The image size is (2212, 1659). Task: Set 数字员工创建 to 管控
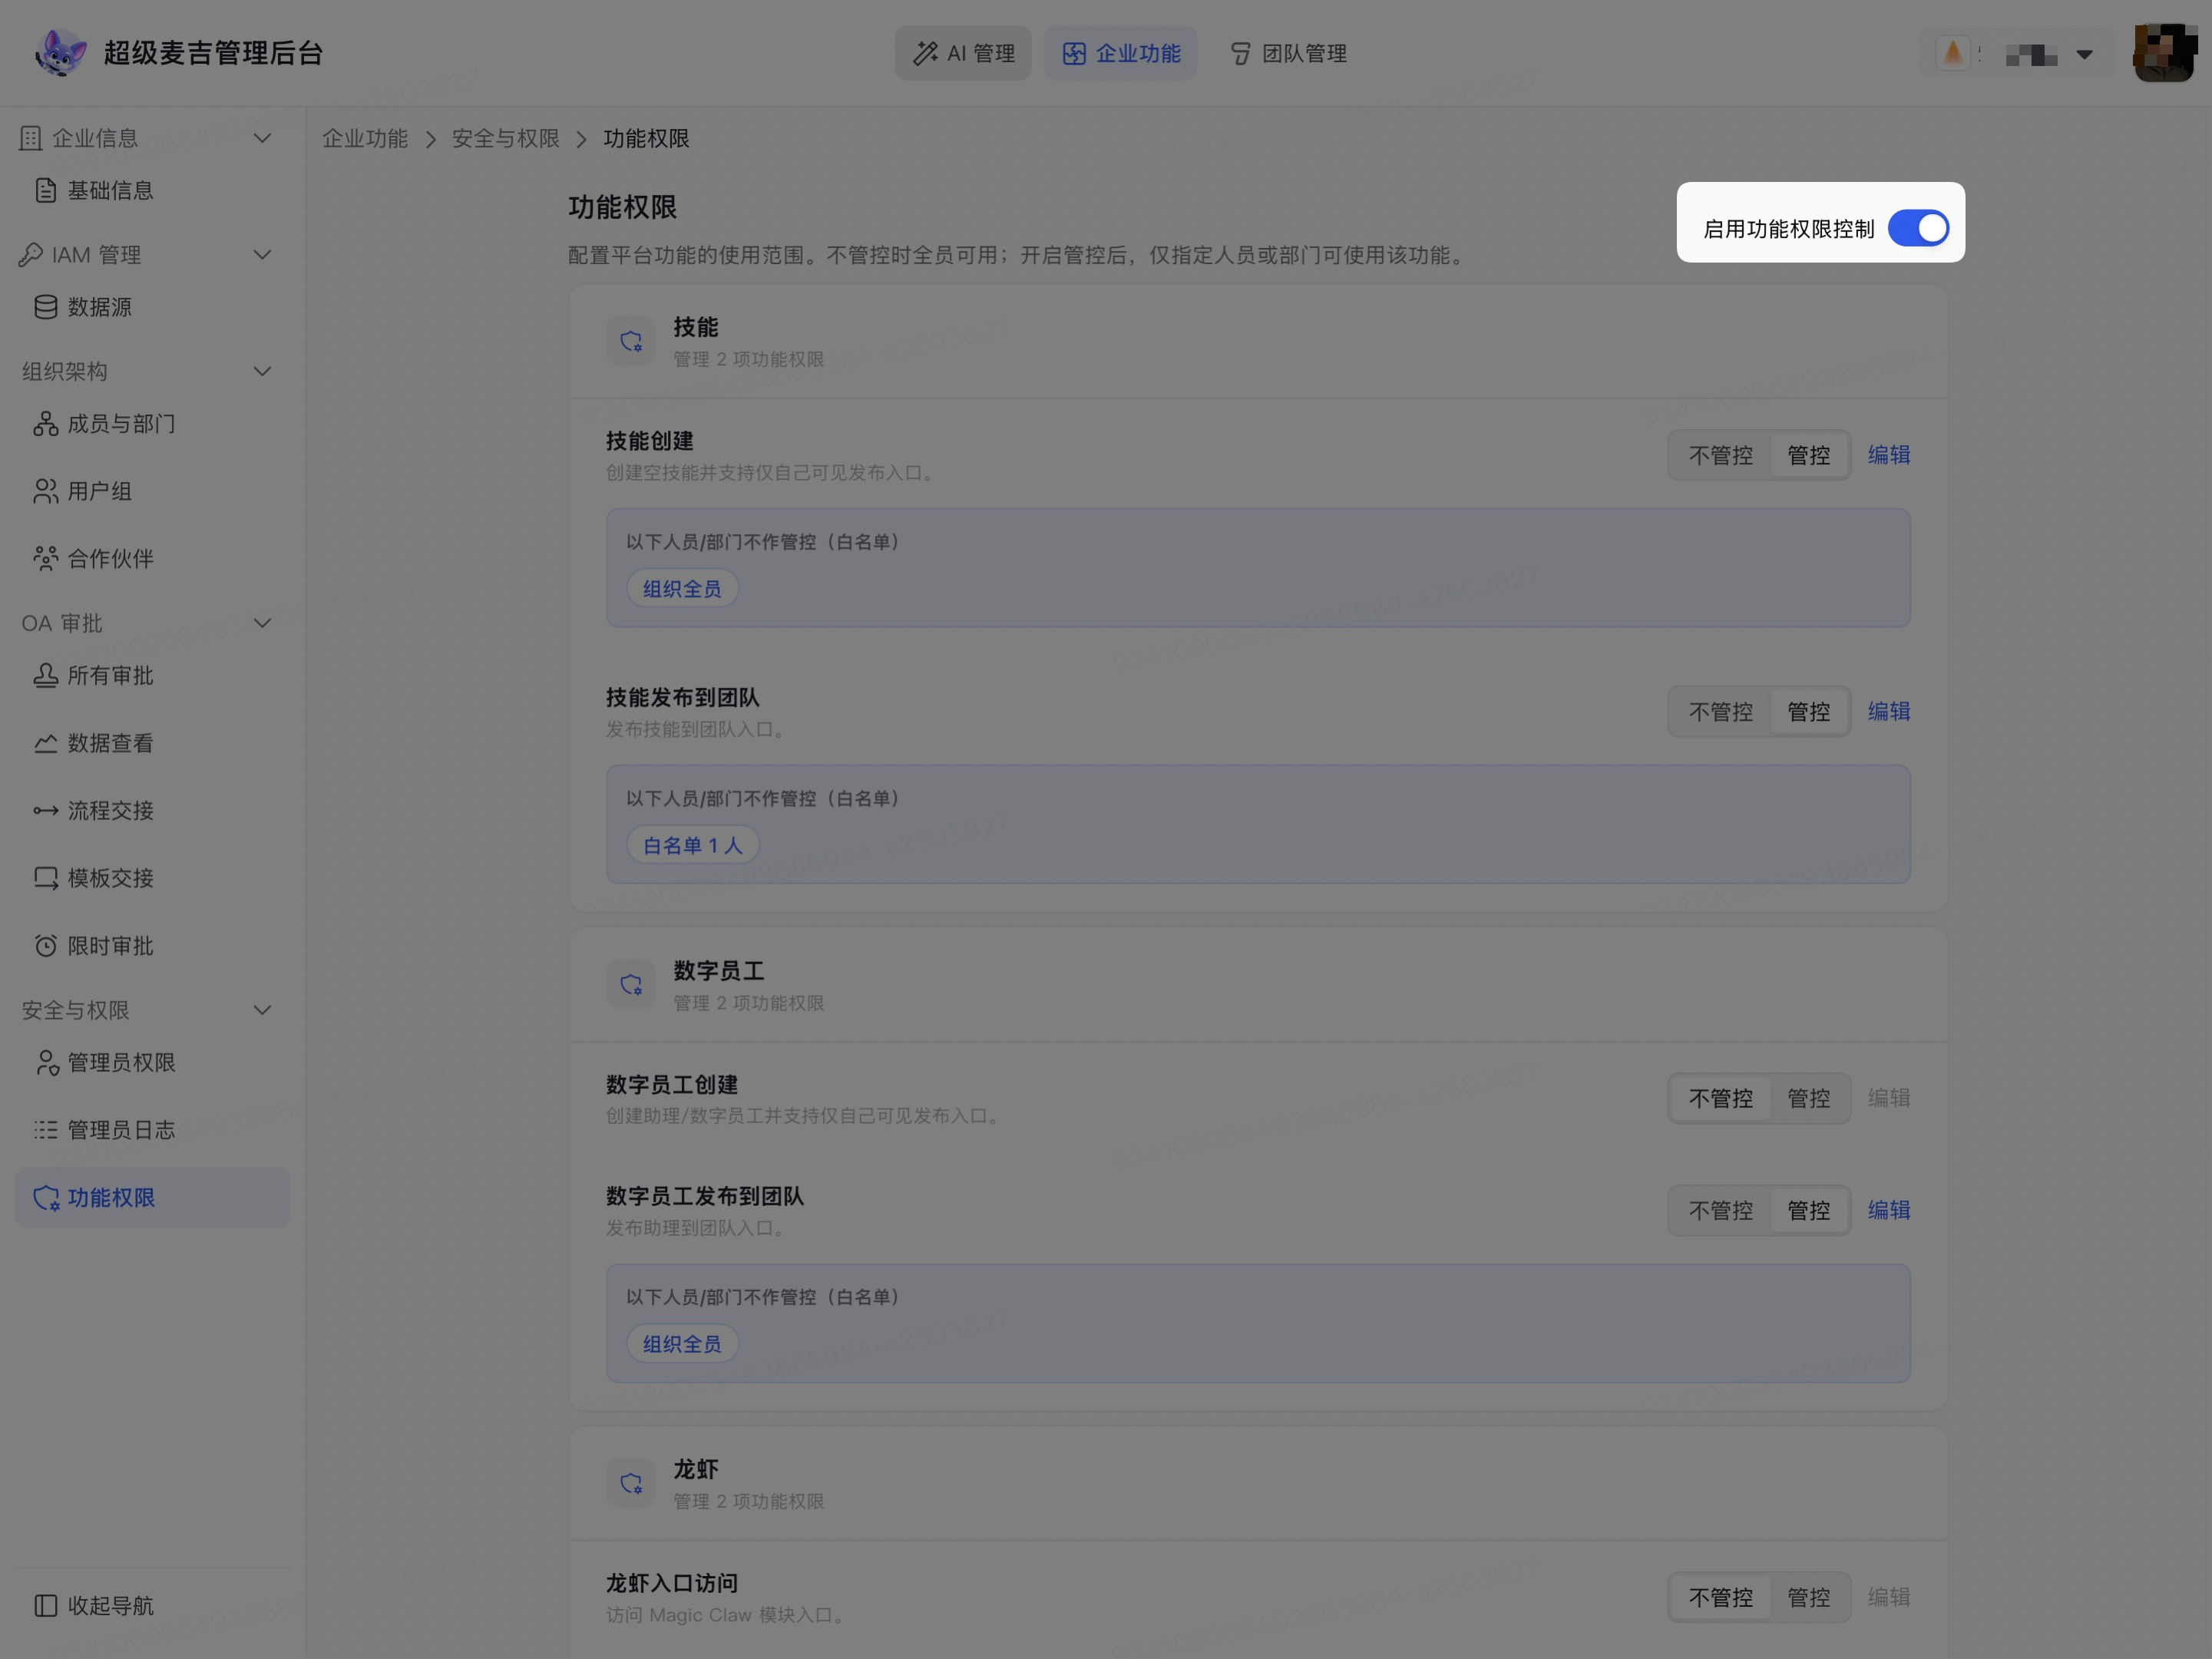[1808, 1098]
